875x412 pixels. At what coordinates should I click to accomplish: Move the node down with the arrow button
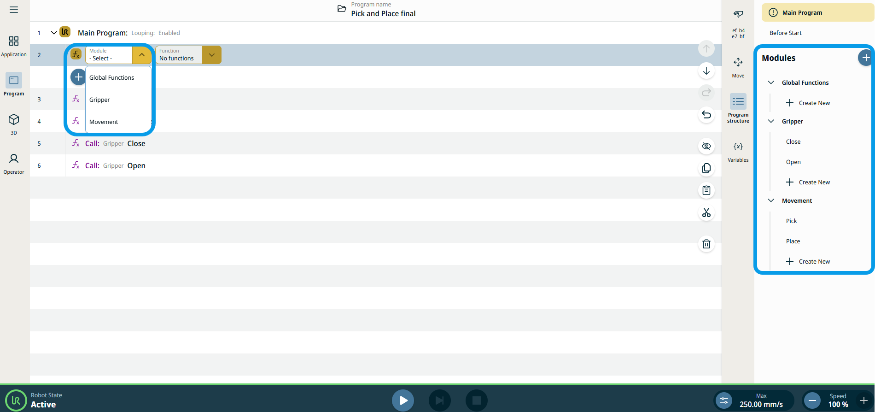706,71
